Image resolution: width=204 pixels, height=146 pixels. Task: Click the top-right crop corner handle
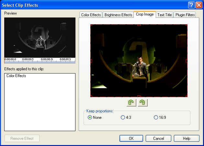point(187,25)
